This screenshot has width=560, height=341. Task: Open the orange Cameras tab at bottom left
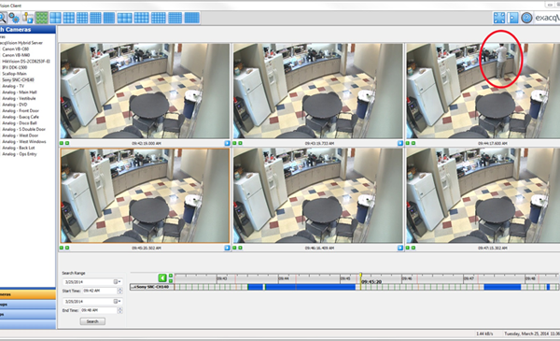tap(27, 294)
